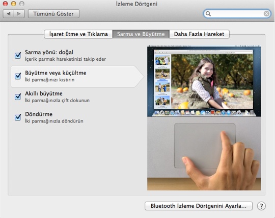
Task: Click the yellow minimize window button
Action: 14,4
